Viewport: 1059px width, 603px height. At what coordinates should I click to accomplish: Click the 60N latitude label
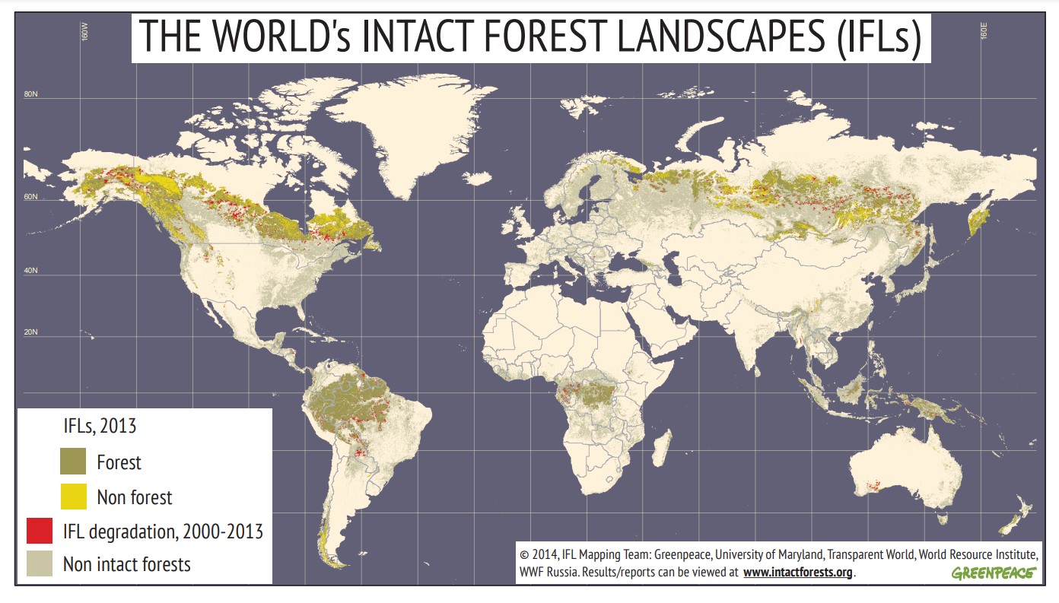[31, 197]
